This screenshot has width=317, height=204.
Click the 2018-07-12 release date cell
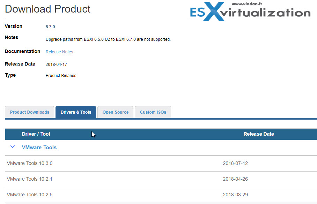(x=235, y=163)
